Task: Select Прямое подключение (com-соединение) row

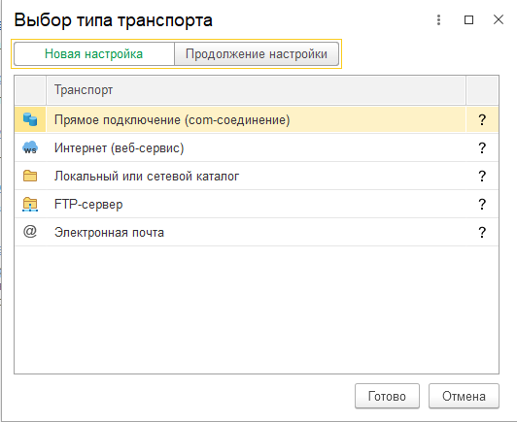Action: (x=257, y=119)
